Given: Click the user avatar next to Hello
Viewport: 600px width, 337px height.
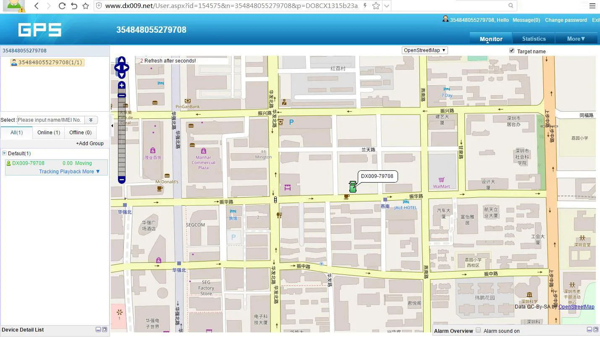Looking at the screenshot, I should [445, 19].
